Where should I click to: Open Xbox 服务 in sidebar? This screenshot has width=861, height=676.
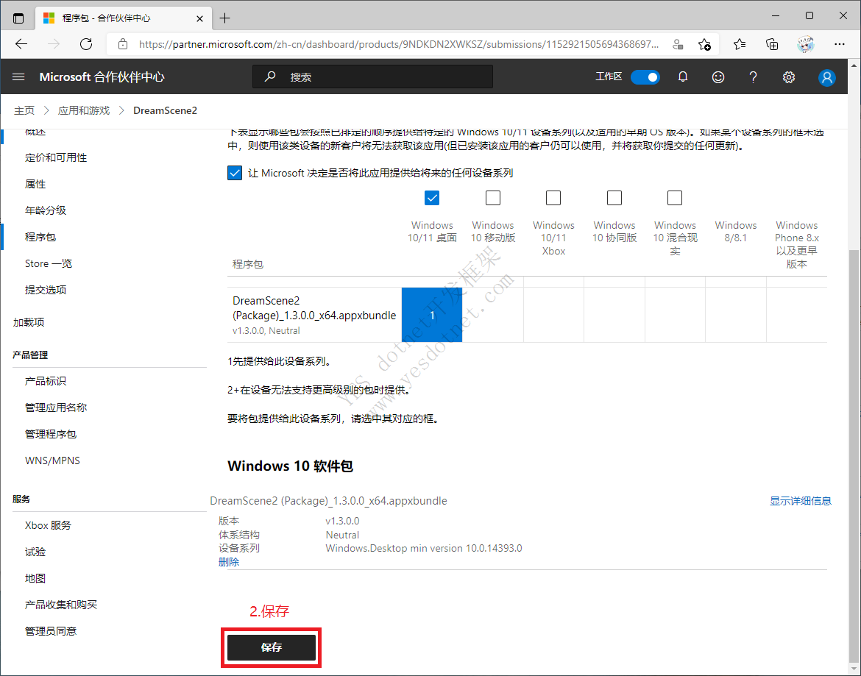pos(48,525)
